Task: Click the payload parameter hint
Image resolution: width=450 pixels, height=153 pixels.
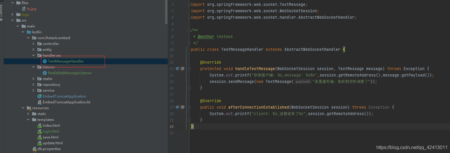Action: pos(303,82)
